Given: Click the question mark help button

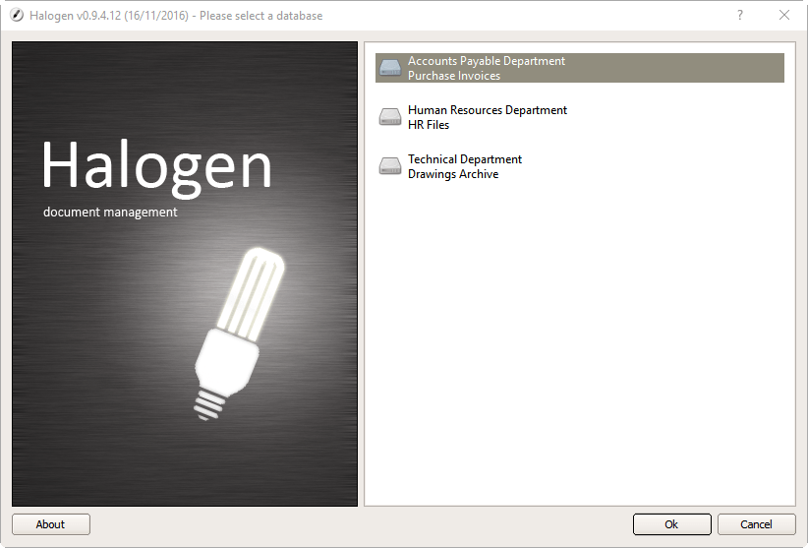Looking at the screenshot, I should click(740, 16).
